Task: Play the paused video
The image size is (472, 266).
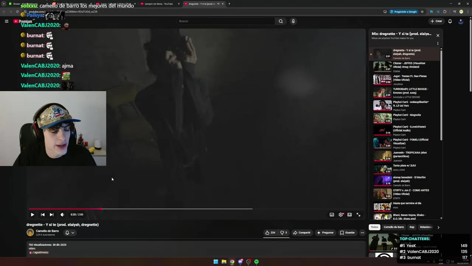Action: tap(32, 215)
